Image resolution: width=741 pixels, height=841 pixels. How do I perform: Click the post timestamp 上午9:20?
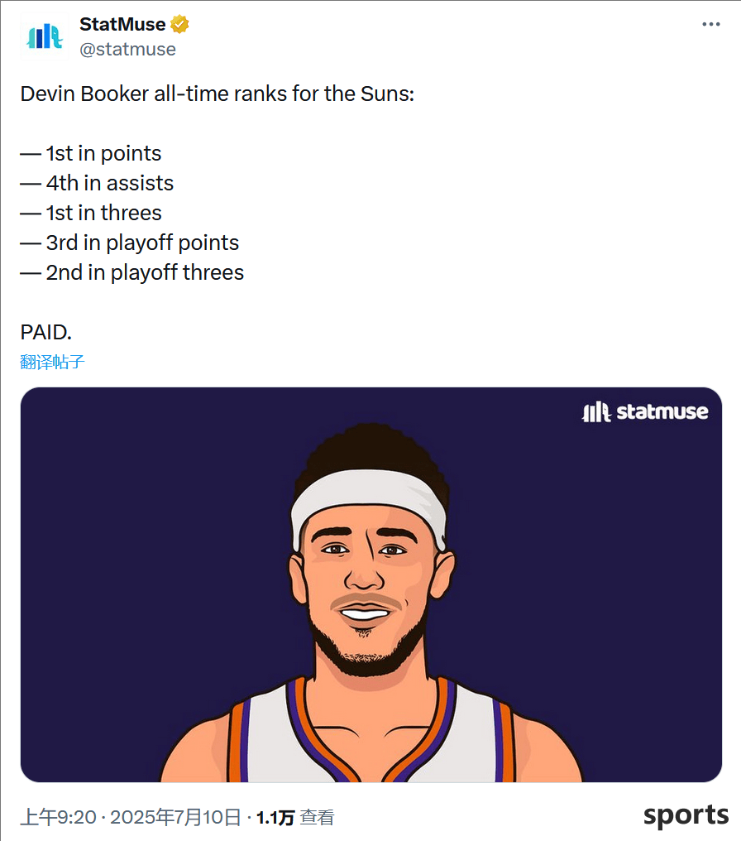(58, 817)
